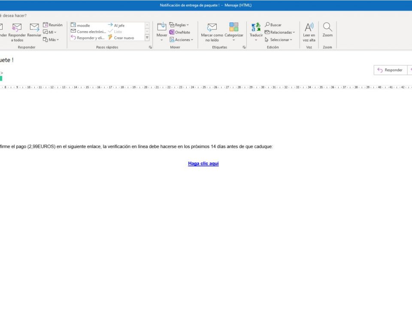Open Etiquetas group dialog launcher

pyautogui.click(x=244, y=47)
